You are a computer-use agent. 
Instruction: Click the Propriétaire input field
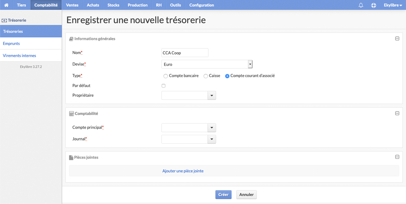[x=185, y=95]
